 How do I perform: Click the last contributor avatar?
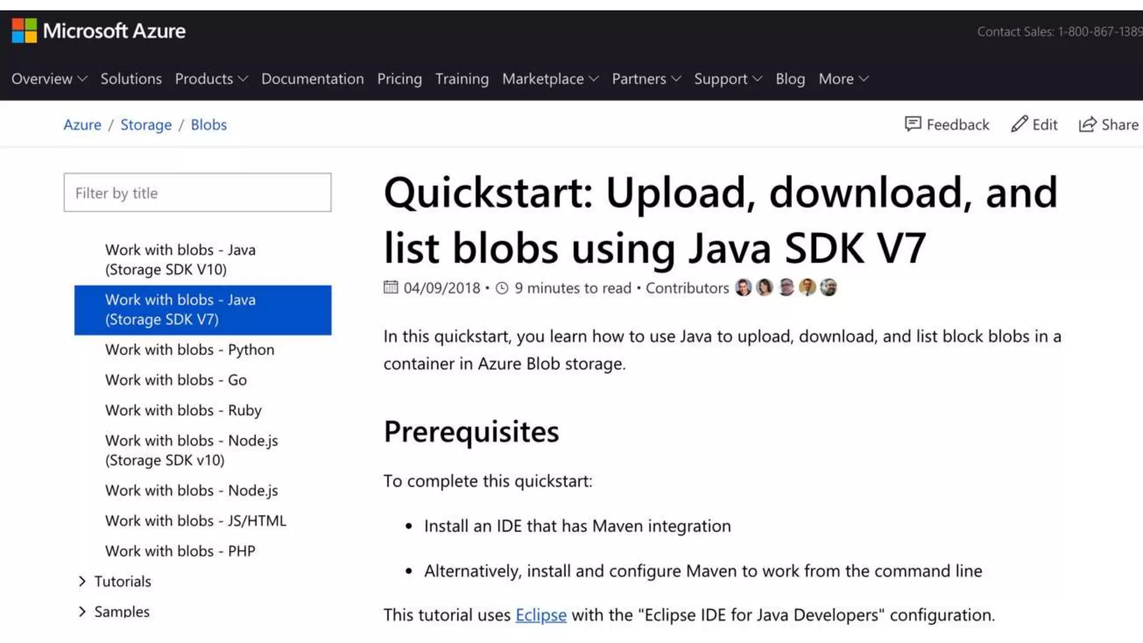pos(828,287)
